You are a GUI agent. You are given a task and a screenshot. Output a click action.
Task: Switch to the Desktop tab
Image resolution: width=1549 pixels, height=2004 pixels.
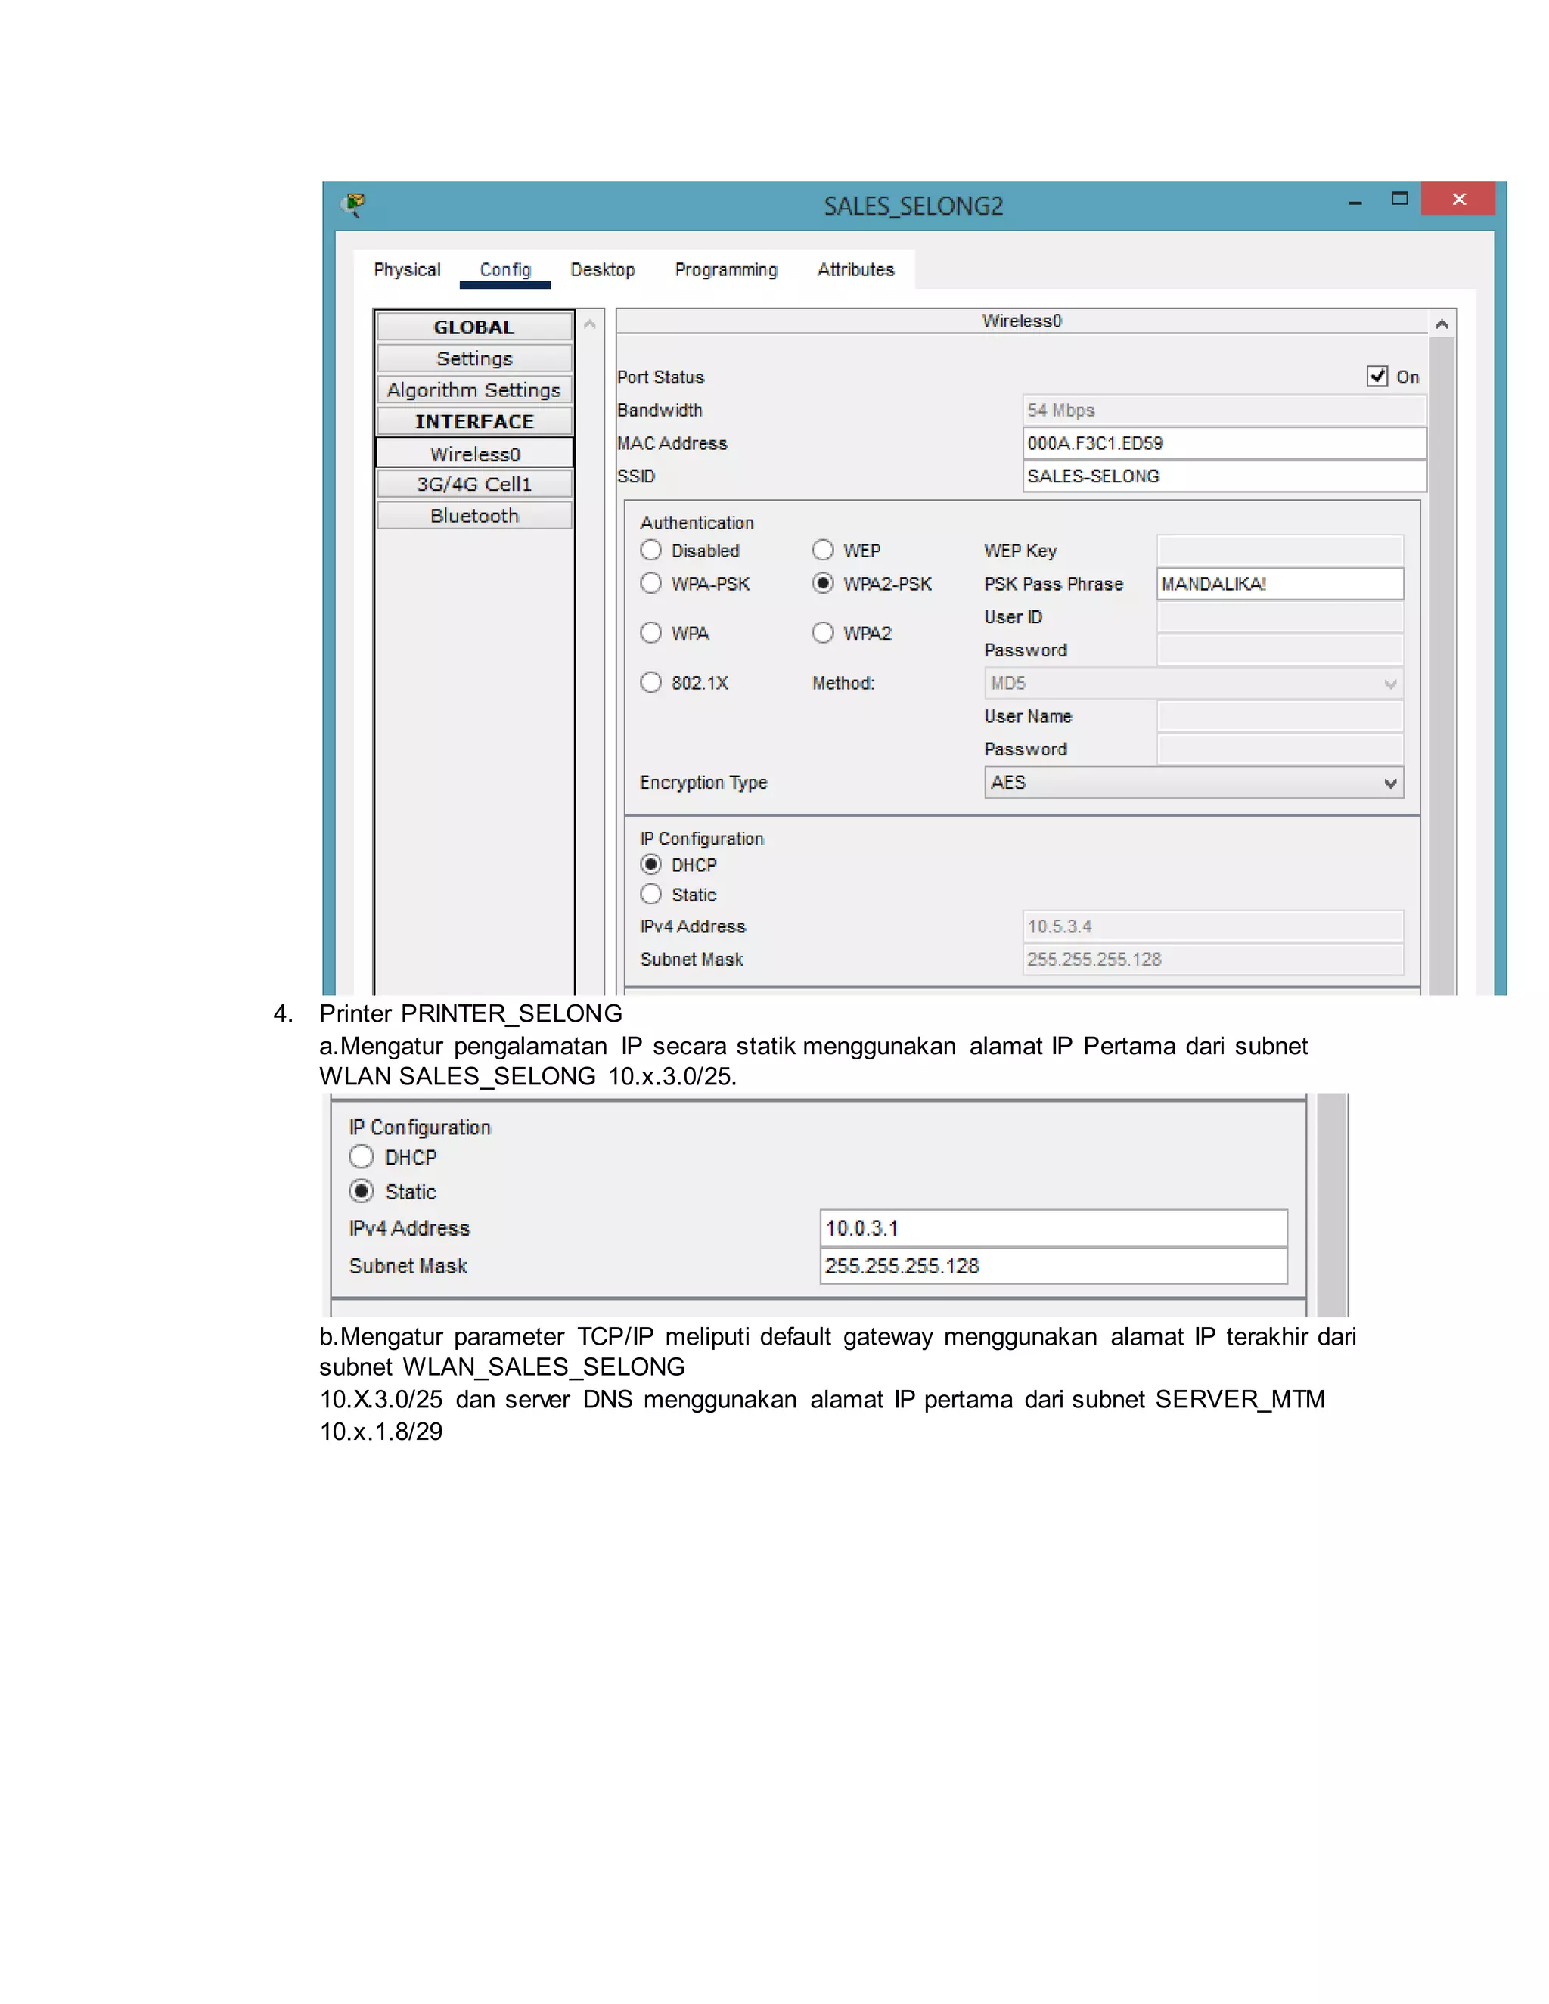(602, 270)
